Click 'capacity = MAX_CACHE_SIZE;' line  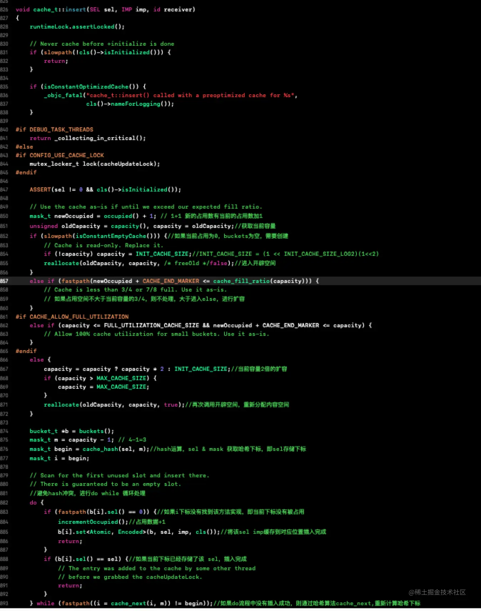103,387
